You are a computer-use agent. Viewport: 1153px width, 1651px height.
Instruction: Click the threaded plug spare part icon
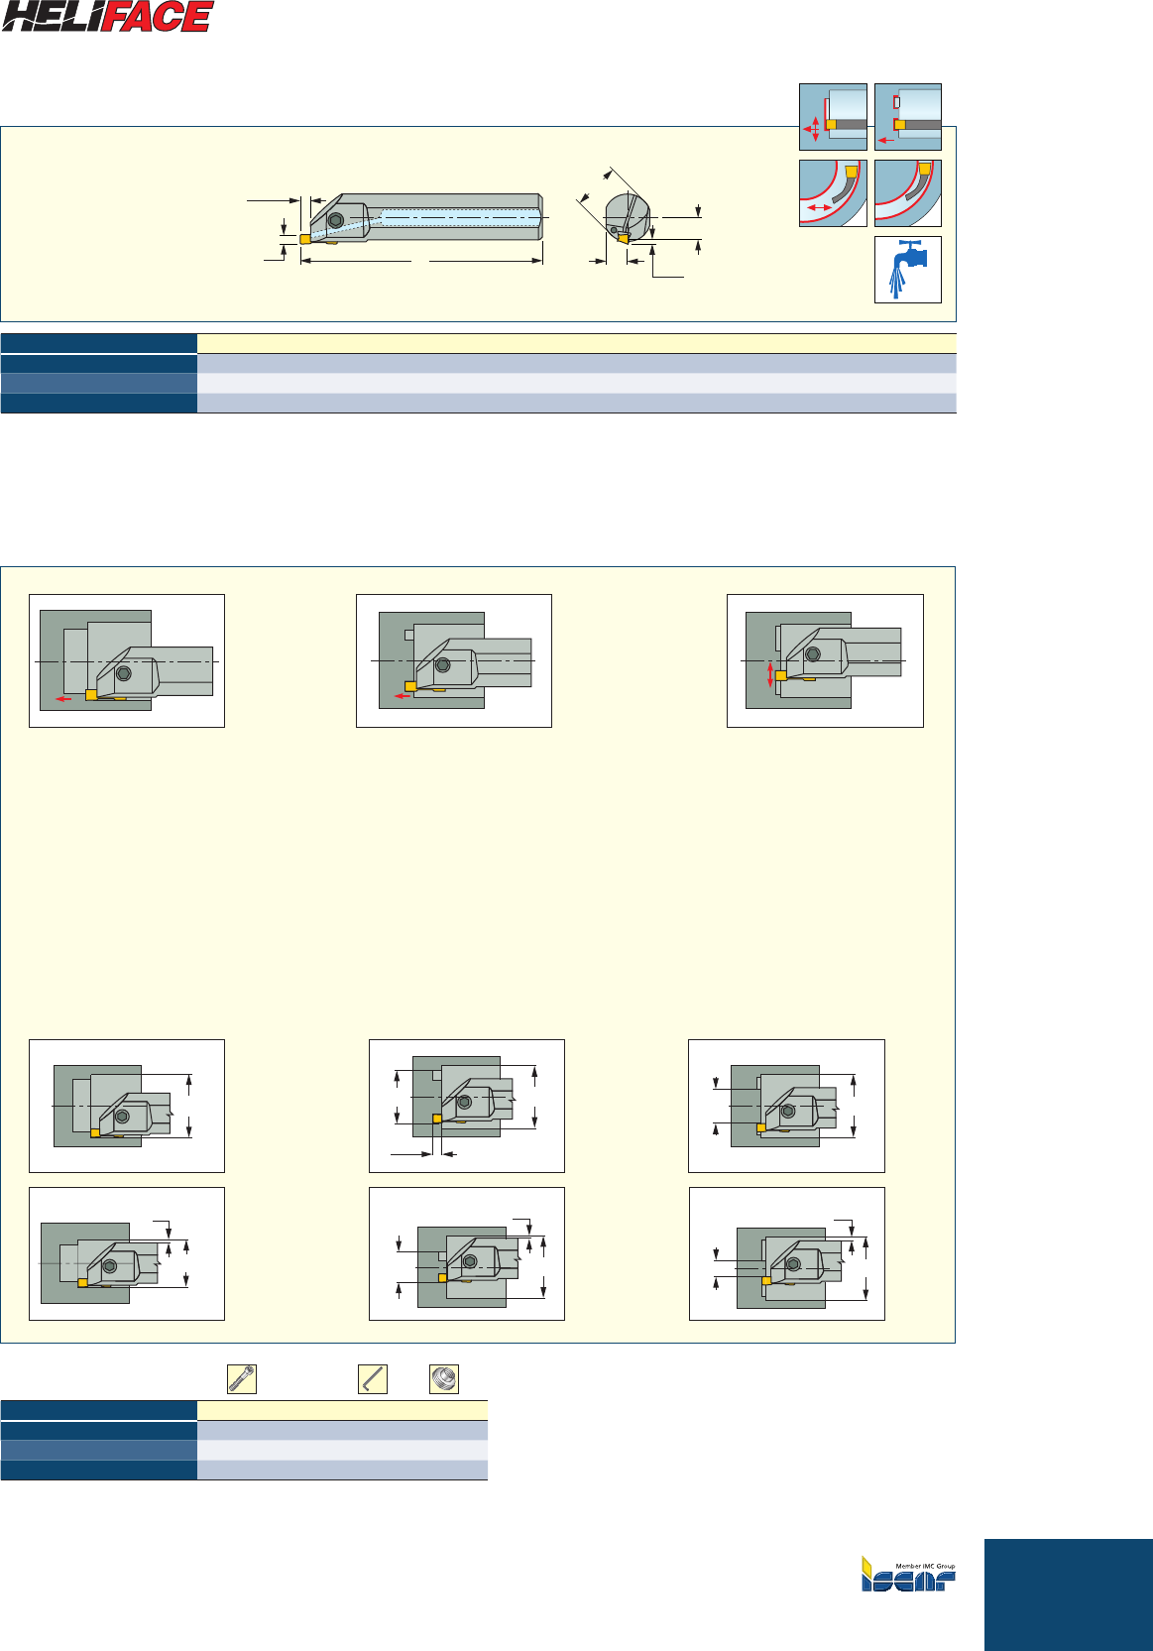click(443, 1379)
